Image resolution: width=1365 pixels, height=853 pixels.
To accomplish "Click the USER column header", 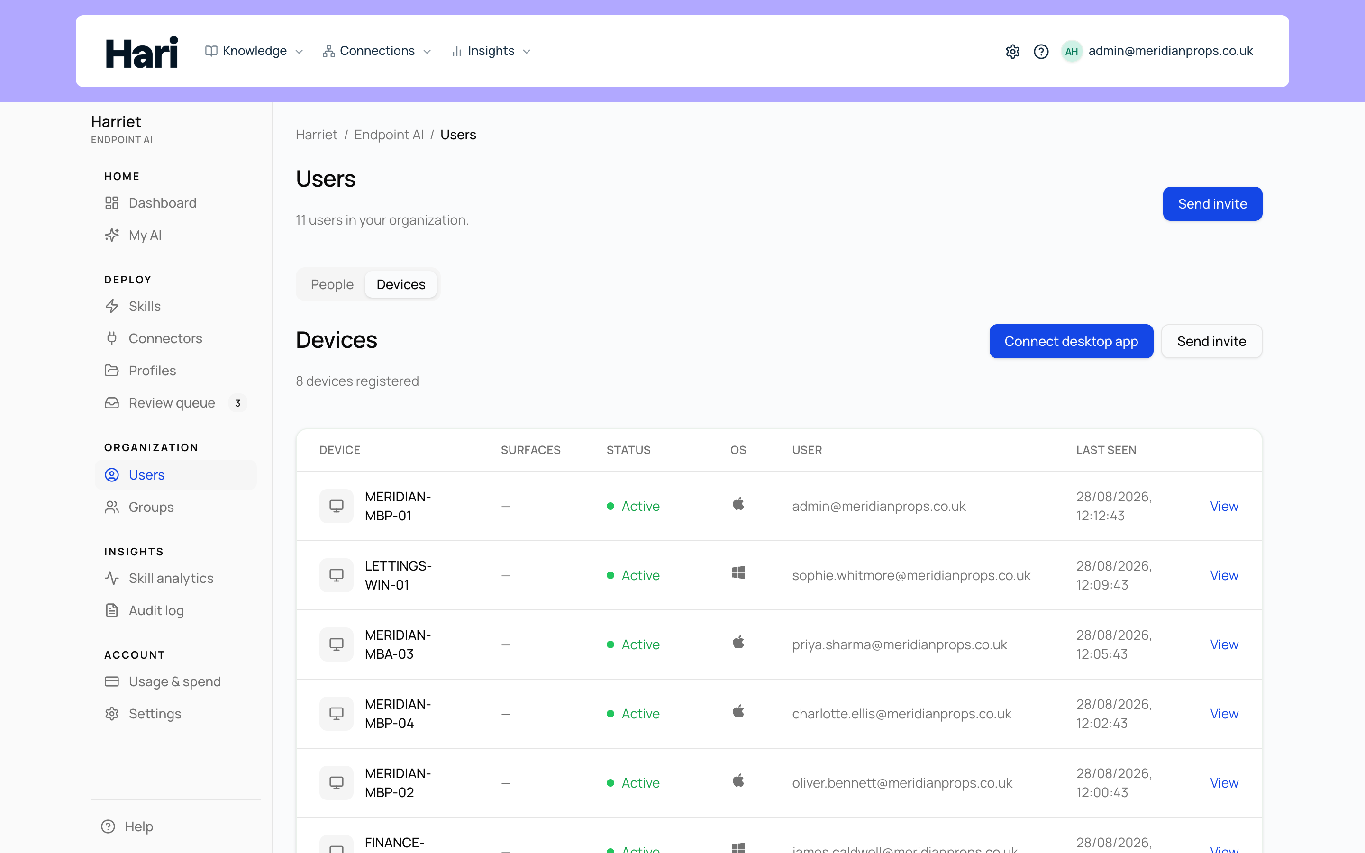I will [807, 450].
